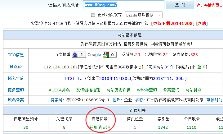Click 重试 for response time

[x=201, y=67]
